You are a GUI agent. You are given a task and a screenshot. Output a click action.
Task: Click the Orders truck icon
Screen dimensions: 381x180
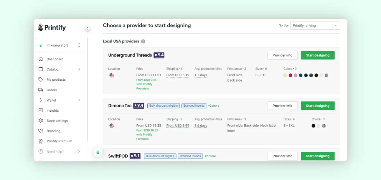click(41, 90)
